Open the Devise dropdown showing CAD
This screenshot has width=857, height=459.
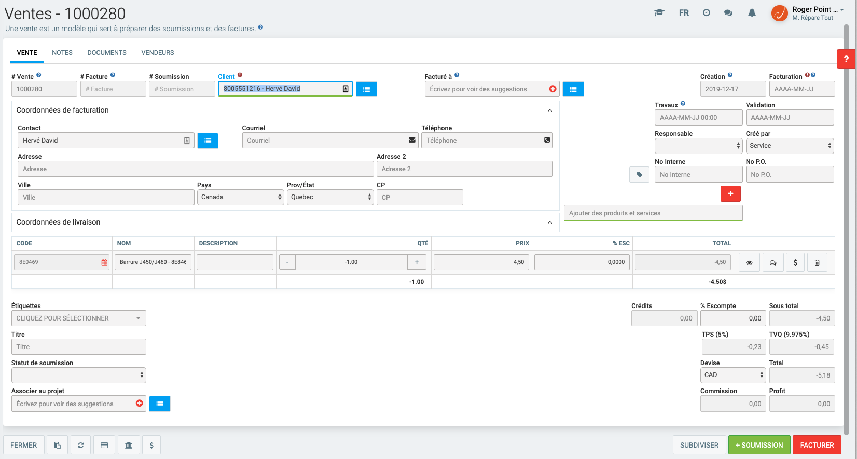click(732, 375)
